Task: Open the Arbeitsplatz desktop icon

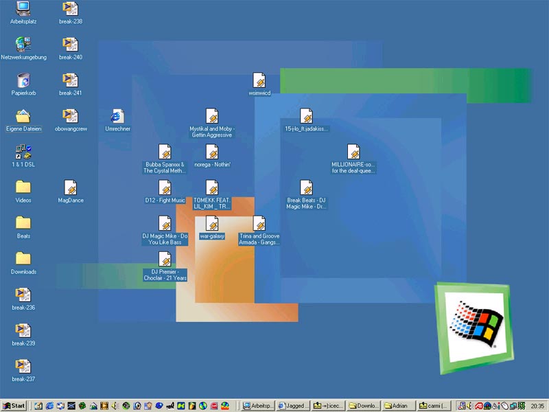Action: tap(23, 9)
